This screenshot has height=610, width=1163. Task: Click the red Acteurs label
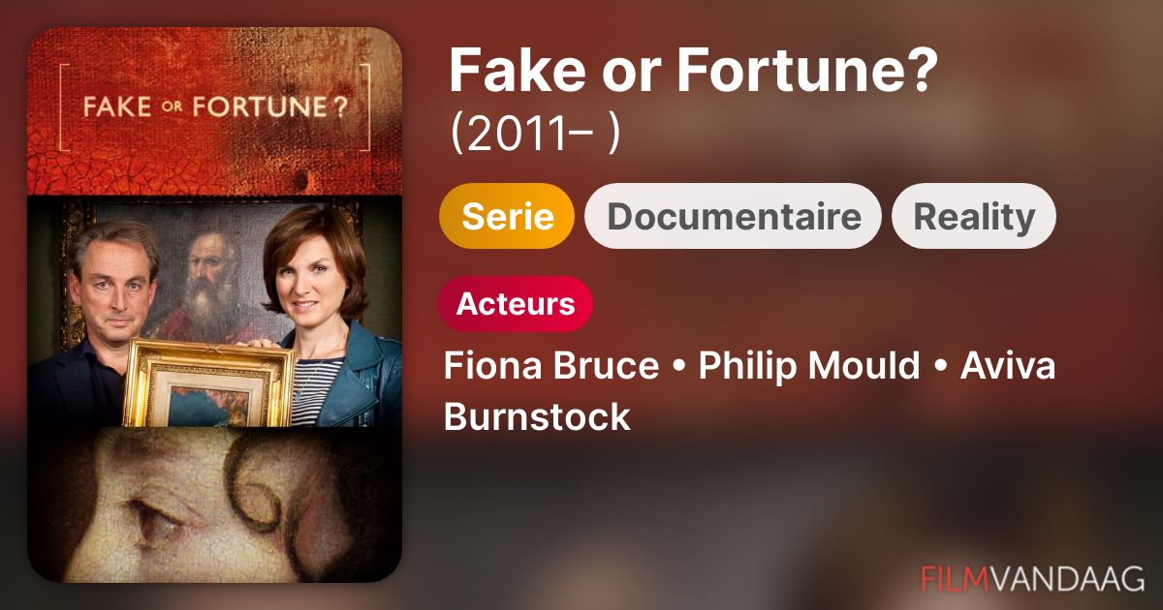(x=515, y=304)
